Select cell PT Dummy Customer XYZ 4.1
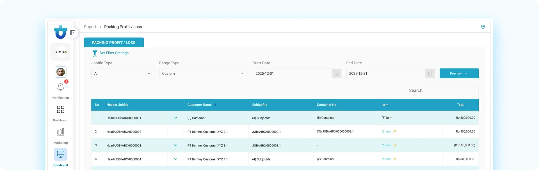This screenshot has width=539, height=170. click(207, 159)
